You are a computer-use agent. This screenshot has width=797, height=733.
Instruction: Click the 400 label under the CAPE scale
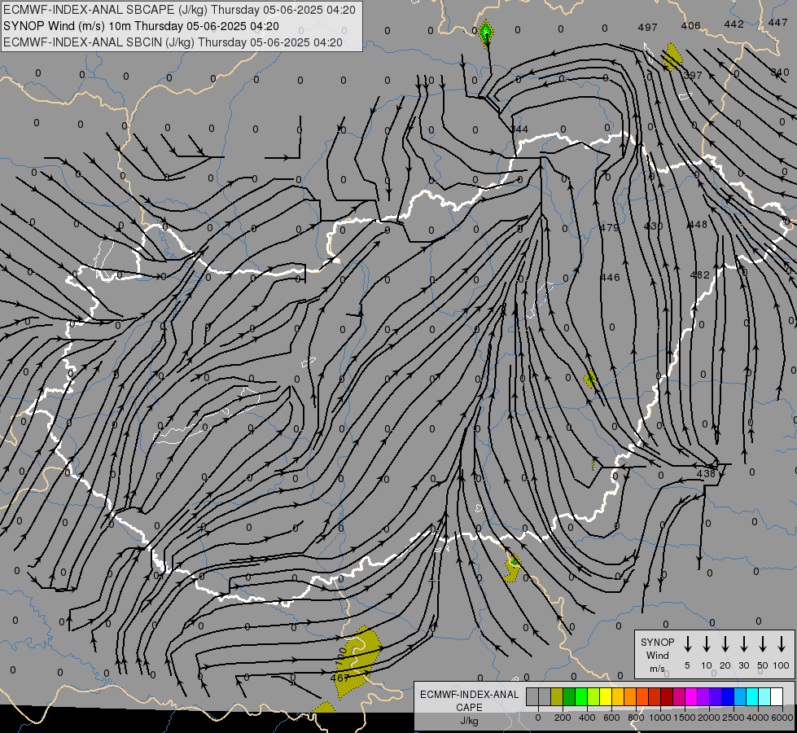click(587, 718)
